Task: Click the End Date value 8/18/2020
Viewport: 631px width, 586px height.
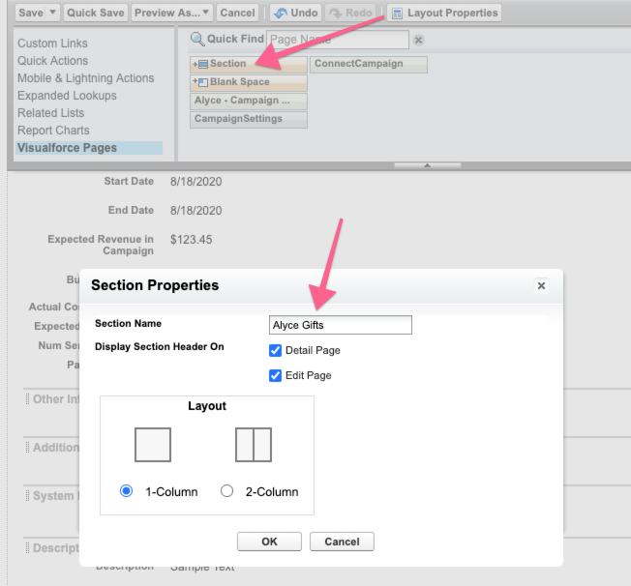Action: point(196,211)
